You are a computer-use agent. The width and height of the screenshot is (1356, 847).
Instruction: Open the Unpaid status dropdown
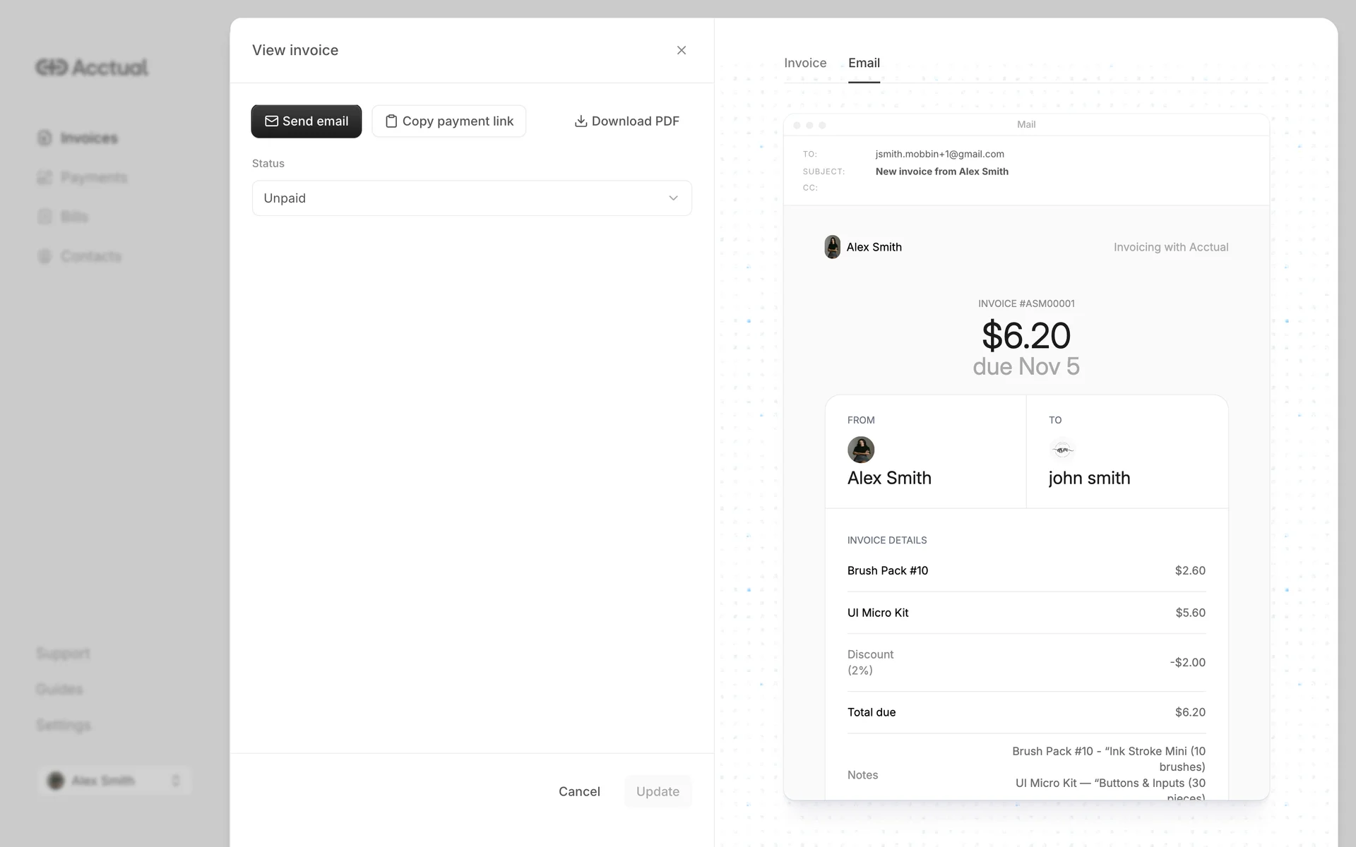(471, 198)
